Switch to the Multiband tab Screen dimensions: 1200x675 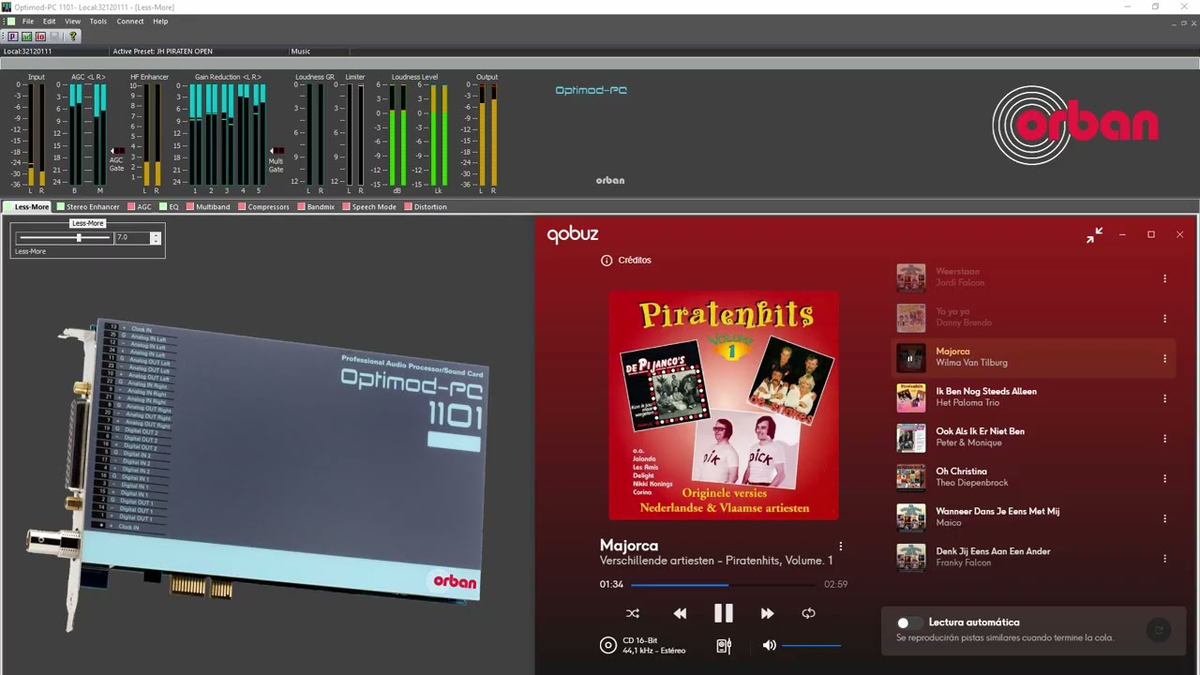pos(209,206)
